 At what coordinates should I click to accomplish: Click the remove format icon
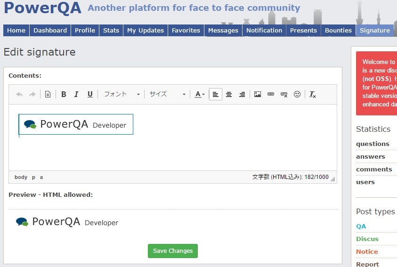click(313, 94)
